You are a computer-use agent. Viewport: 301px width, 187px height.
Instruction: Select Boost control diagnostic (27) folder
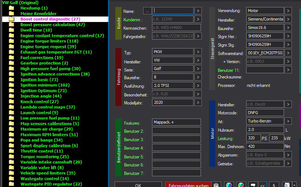pos(50,19)
